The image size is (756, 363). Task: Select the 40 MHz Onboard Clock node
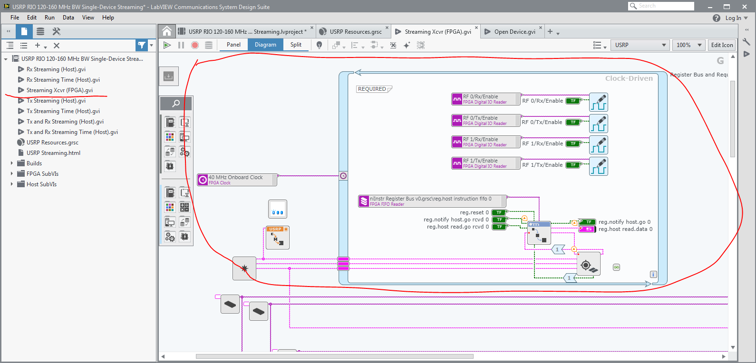(237, 180)
